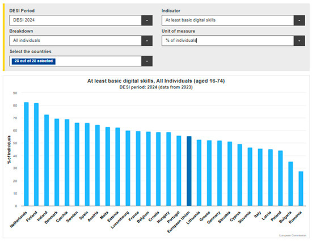
Task: Click the At least basic digital skills field
Action: coord(227,20)
